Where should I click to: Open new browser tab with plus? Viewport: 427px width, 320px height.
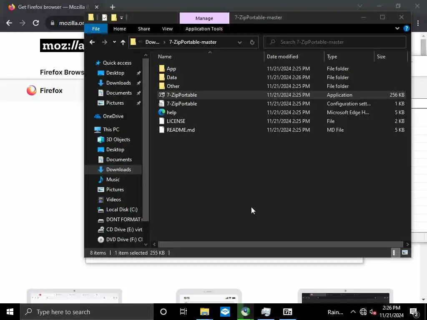(113, 7)
